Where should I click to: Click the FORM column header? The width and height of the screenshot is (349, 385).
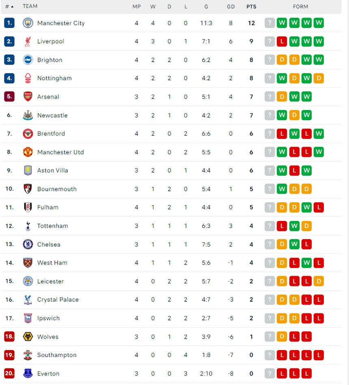click(x=300, y=6)
